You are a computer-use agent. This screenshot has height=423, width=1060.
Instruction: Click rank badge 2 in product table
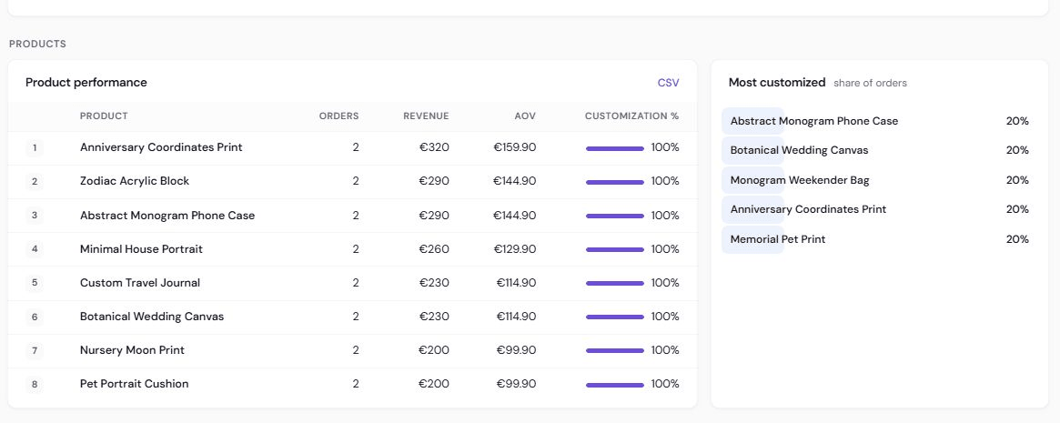[x=35, y=181]
